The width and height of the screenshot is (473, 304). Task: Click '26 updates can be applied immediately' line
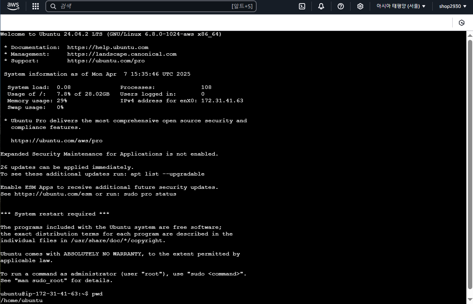pyautogui.click(x=67, y=167)
